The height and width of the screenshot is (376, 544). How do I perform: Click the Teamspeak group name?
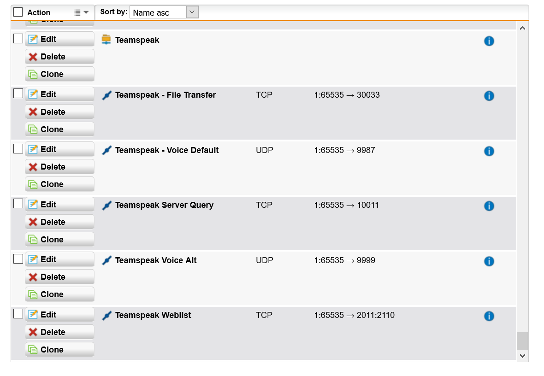[137, 40]
